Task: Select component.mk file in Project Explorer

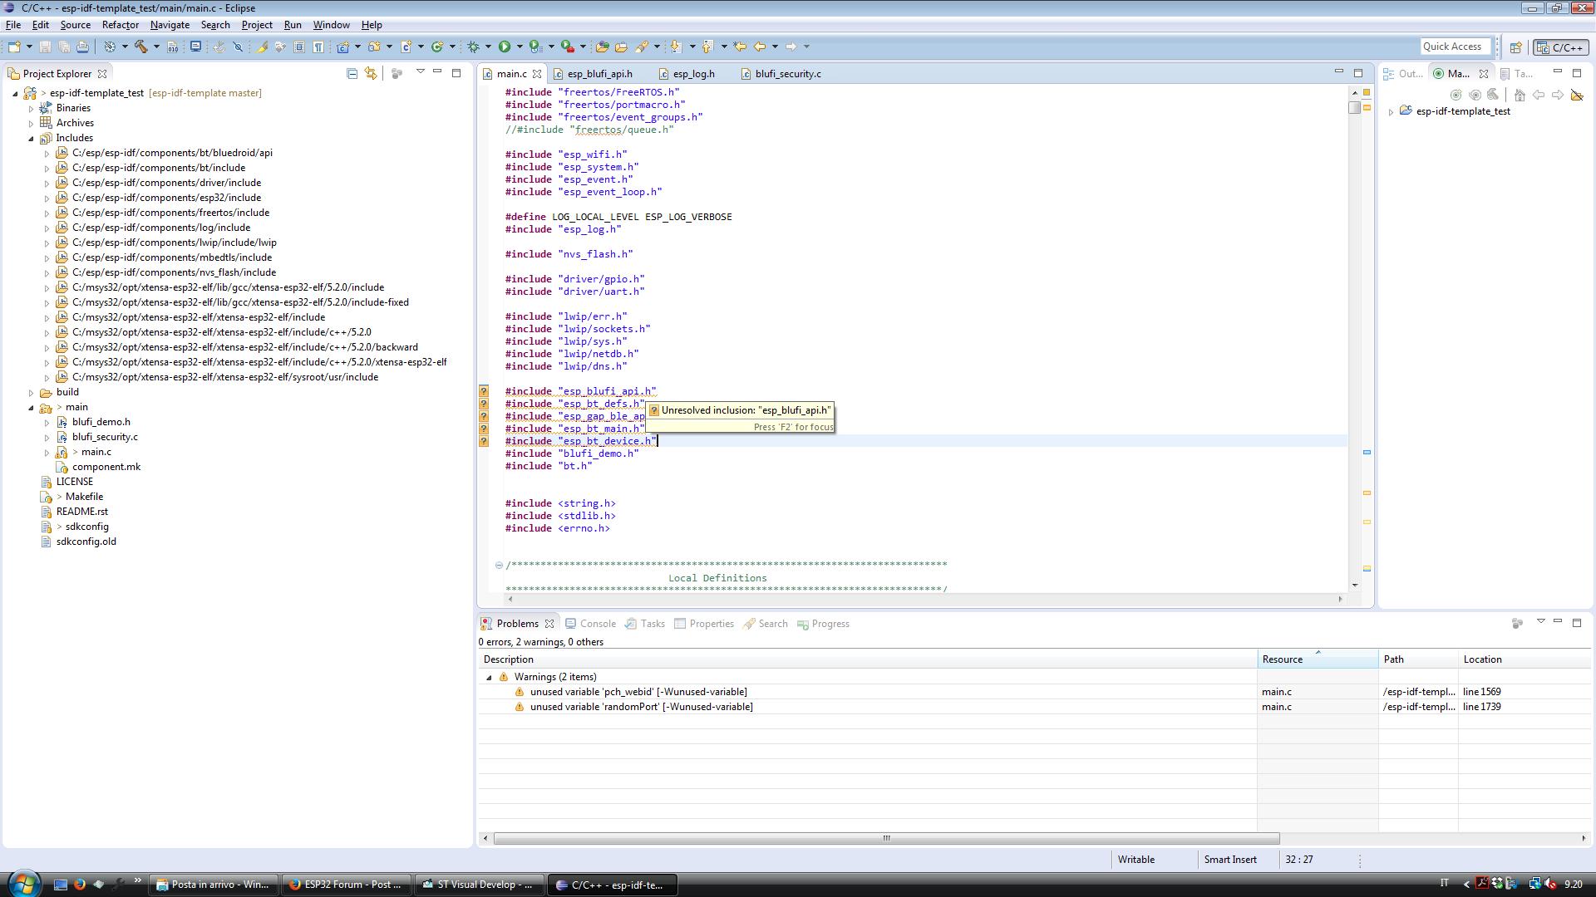Action: (106, 467)
